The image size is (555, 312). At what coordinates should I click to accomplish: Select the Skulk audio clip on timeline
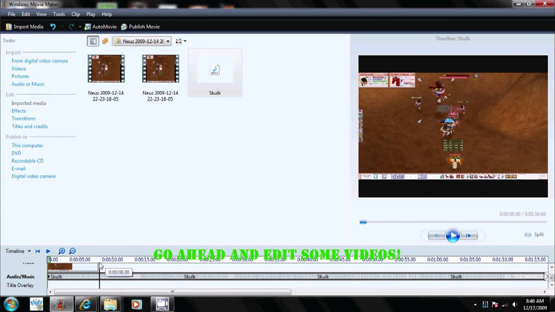(x=297, y=276)
